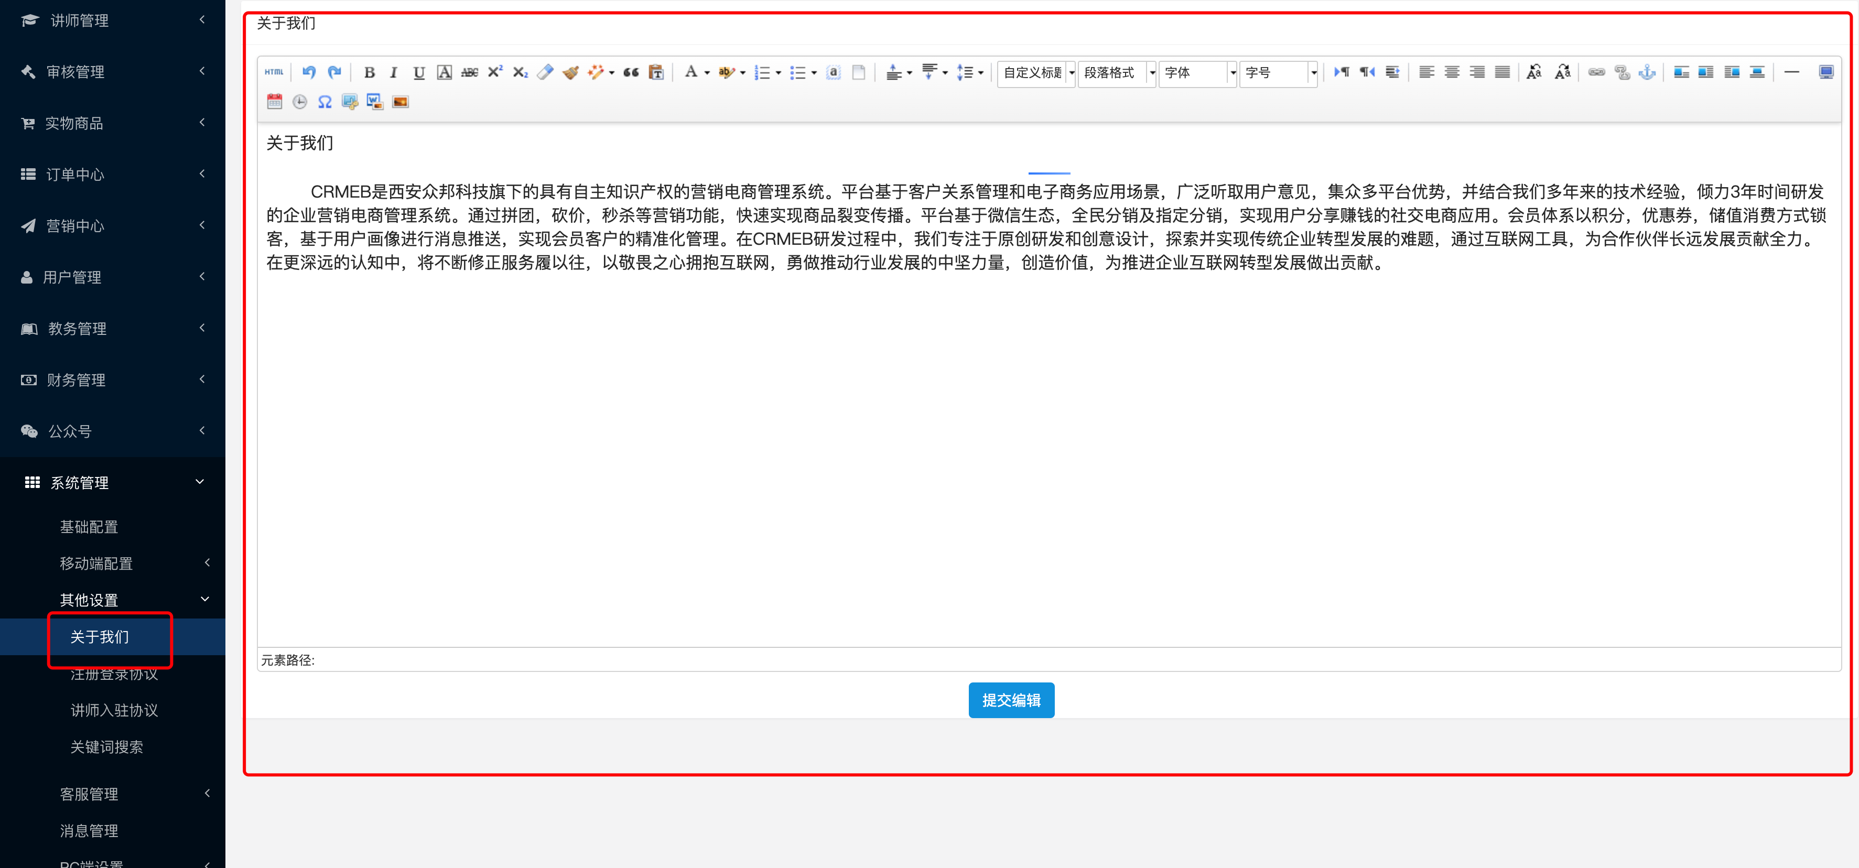Open auto typeset options arrow
The image size is (1859, 868).
point(612,73)
